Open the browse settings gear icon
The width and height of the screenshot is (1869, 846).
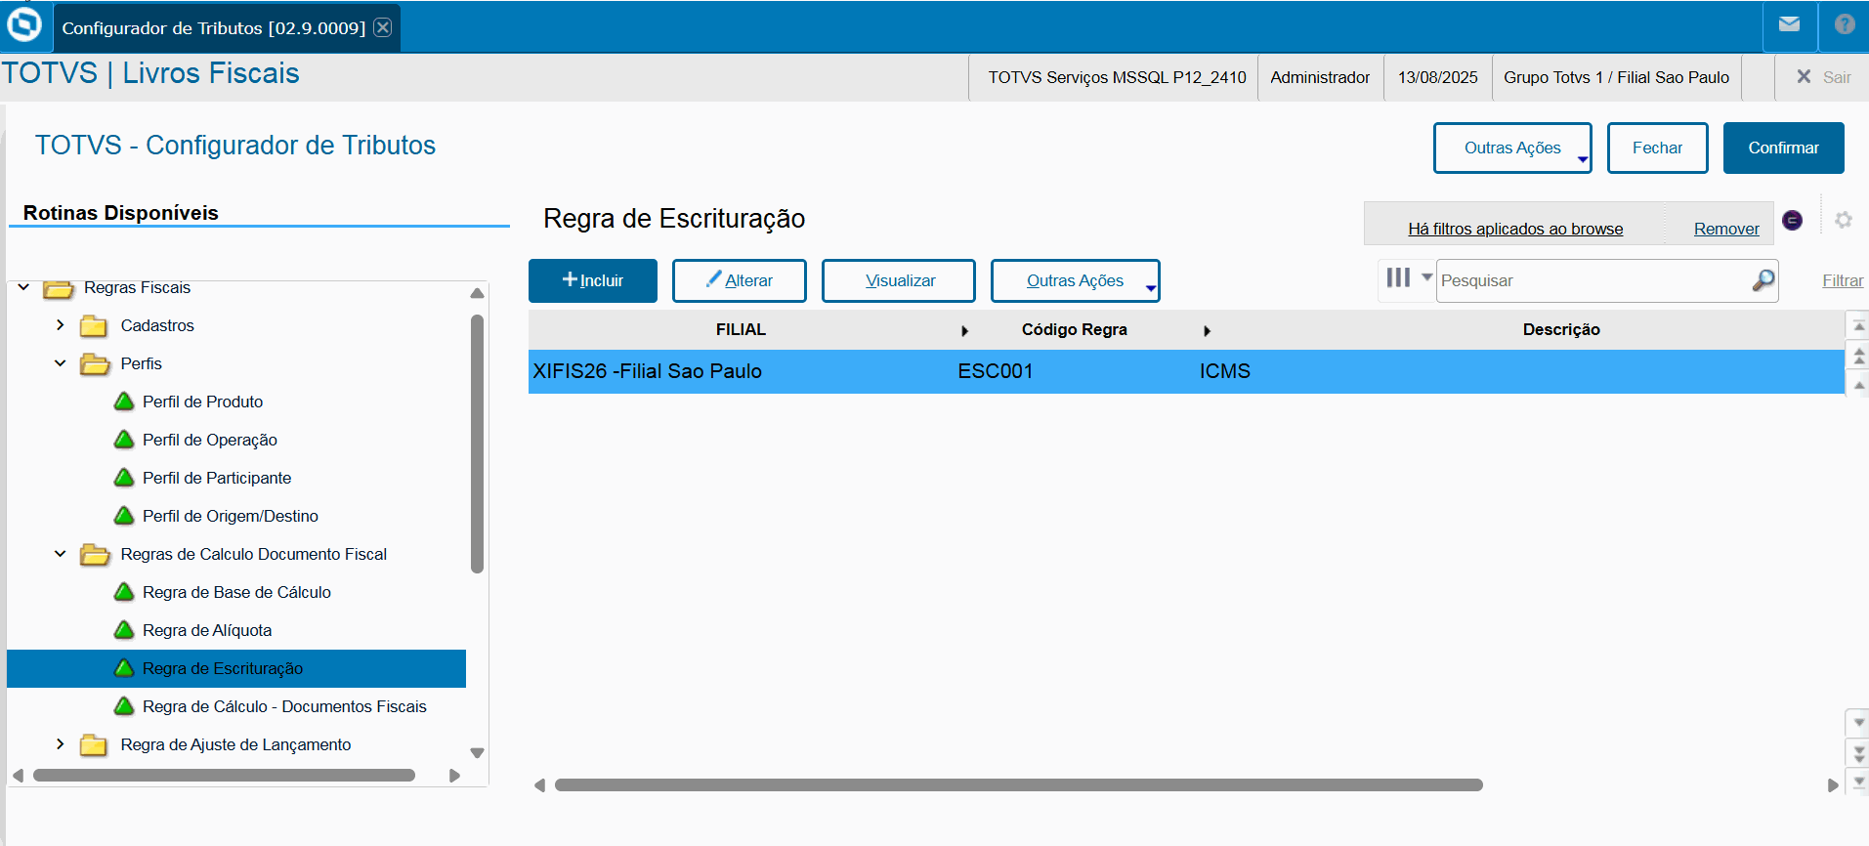[1844, 220]
